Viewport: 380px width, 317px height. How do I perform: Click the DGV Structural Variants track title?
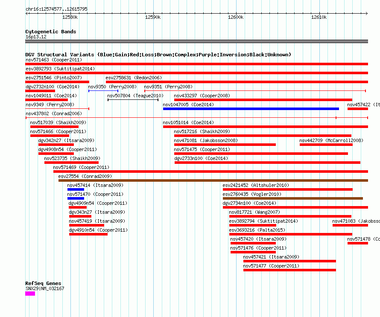pos(158,55)
